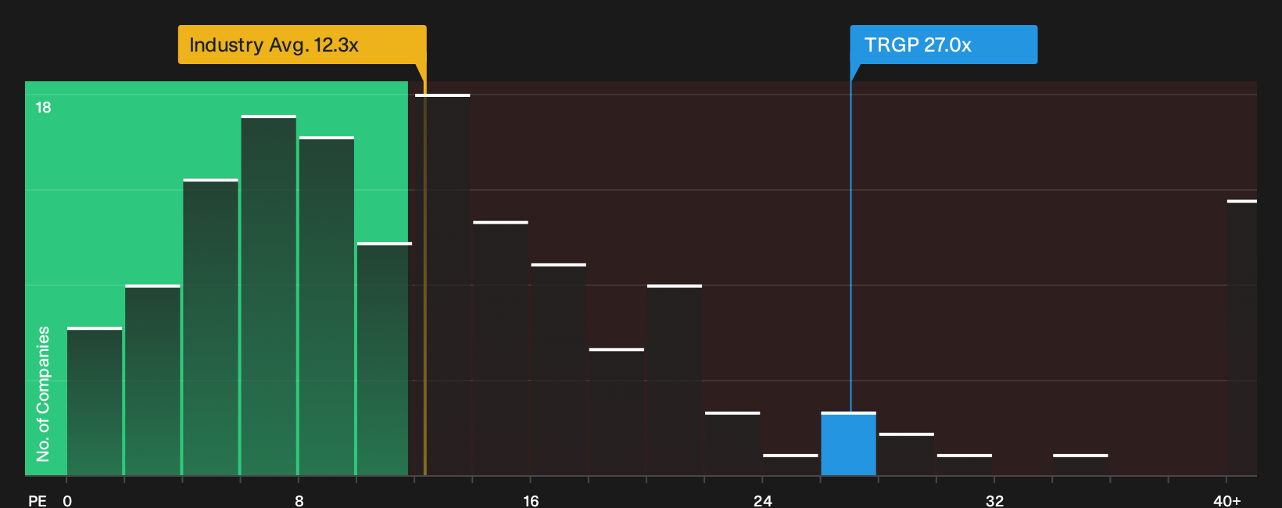Click the first green bar at PE 0

click(95, 402)
